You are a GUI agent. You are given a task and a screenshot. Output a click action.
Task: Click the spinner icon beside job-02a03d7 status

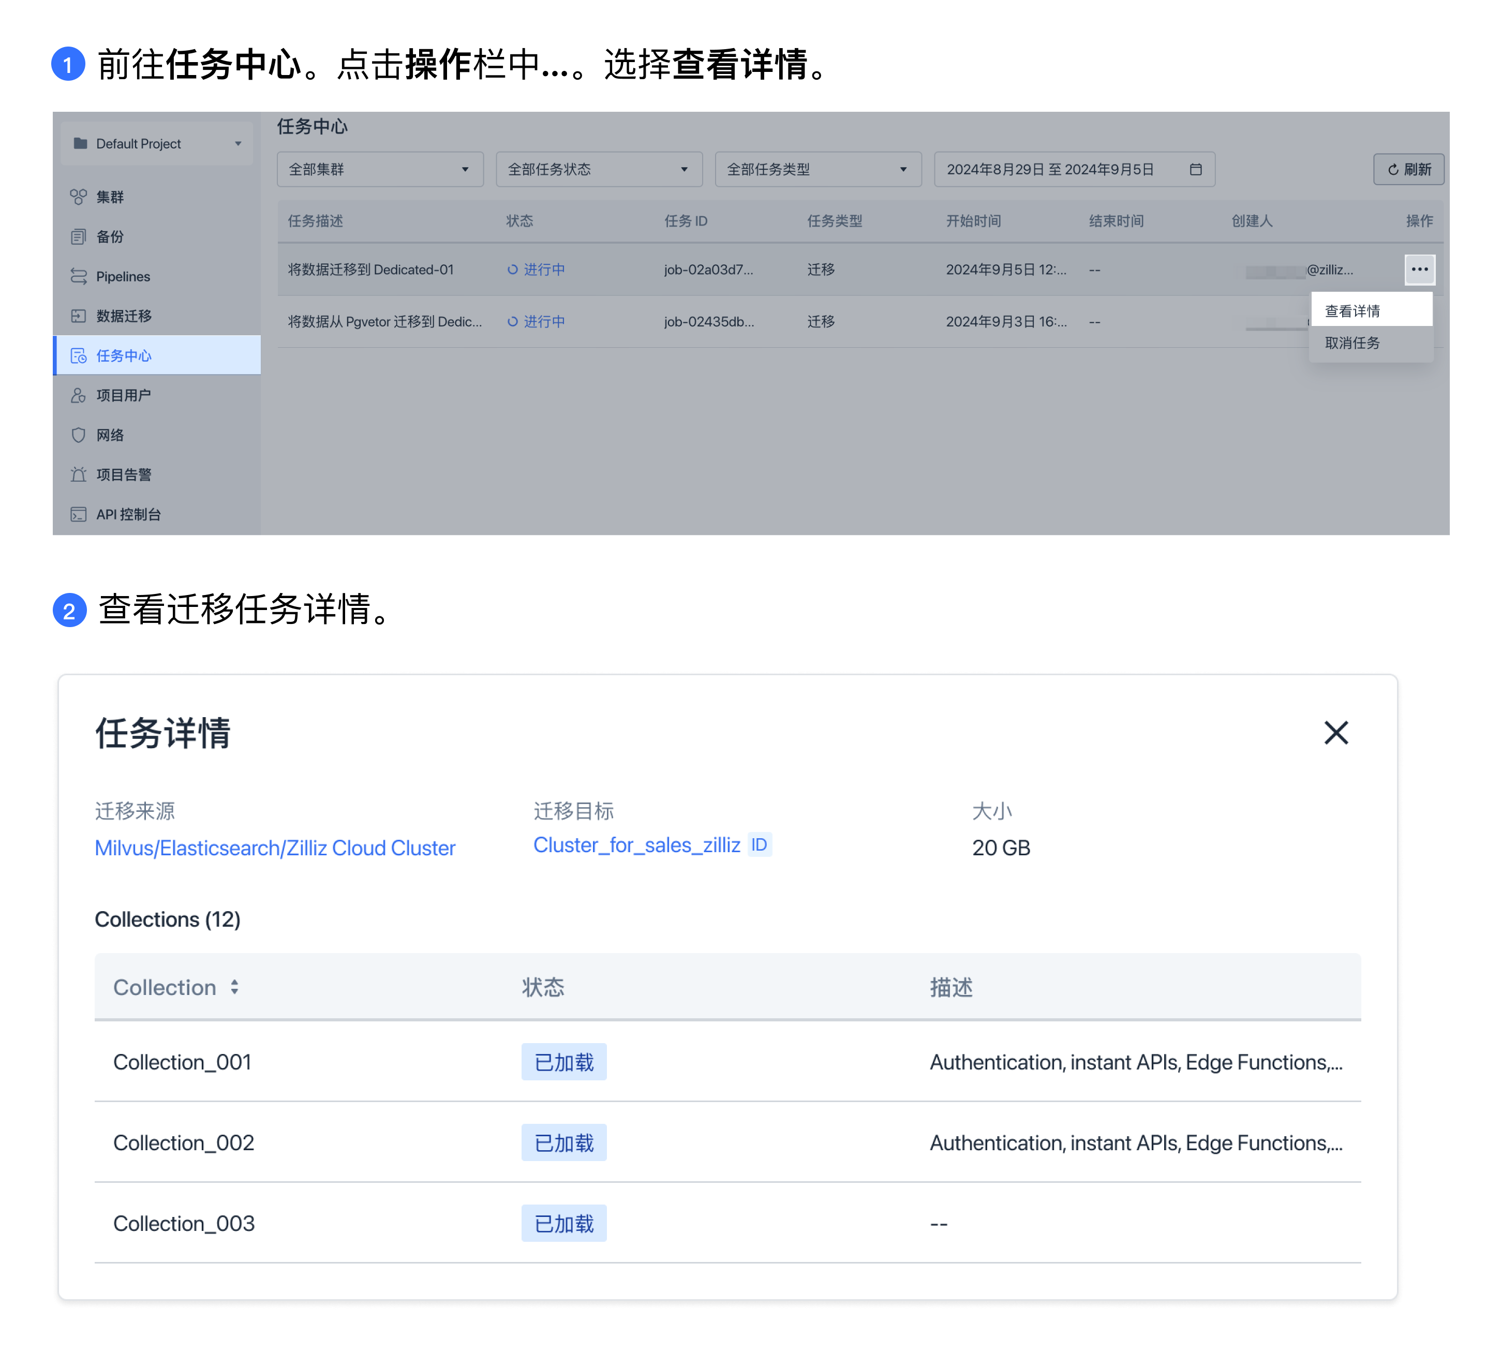coord(512,270)
